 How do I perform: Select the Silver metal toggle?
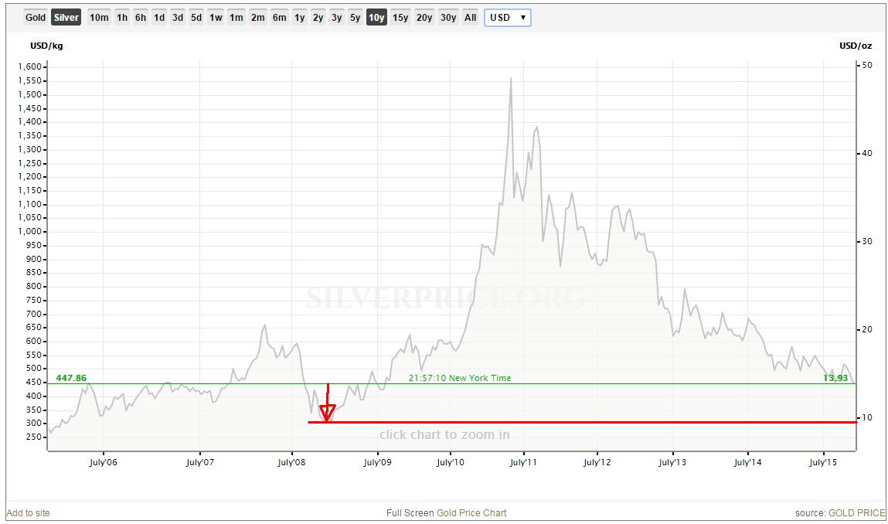66,17
